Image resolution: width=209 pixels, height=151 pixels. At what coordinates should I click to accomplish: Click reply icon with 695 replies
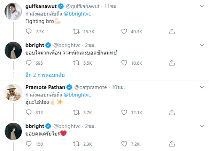coord(29,63)
